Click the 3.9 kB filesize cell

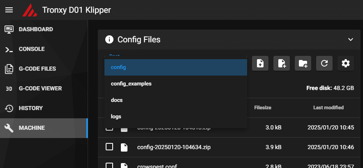(274, 147)
